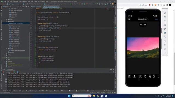Image resolution: width=175 pixels, height=98 pixels.
Task: Click stop icon in Run console
Action: pyautogui.click(x=3, y=72)
